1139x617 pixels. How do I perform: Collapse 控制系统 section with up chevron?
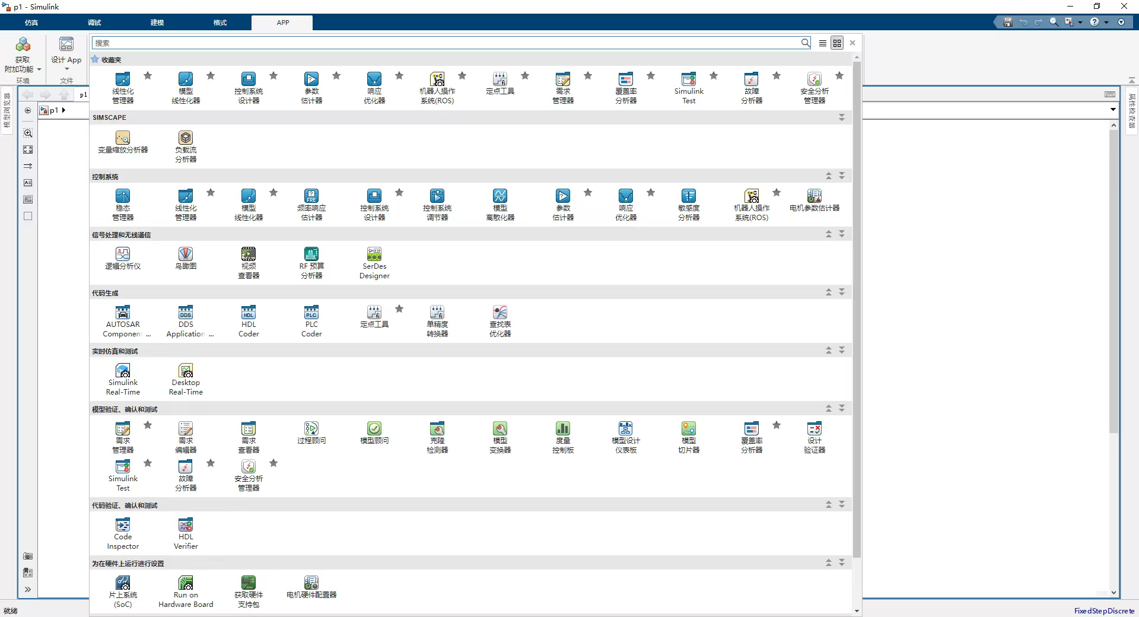[829, 176]
